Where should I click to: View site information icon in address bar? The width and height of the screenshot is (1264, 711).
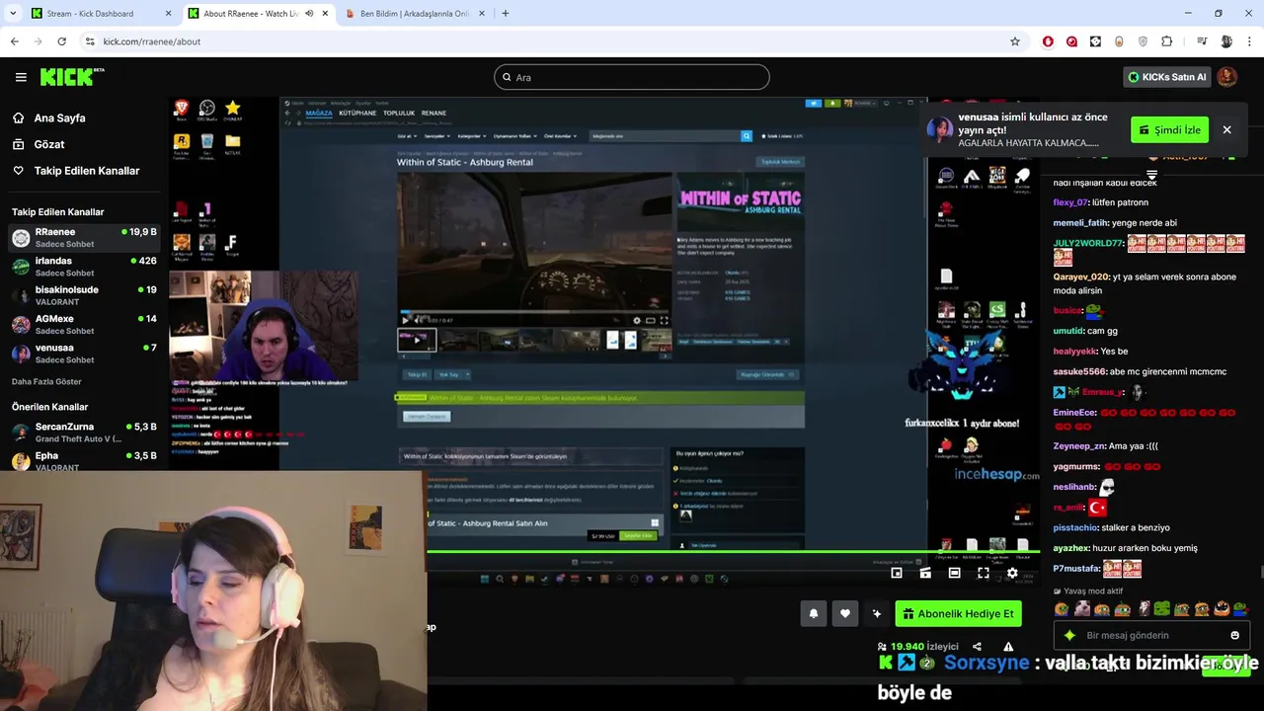coord(90,41)
